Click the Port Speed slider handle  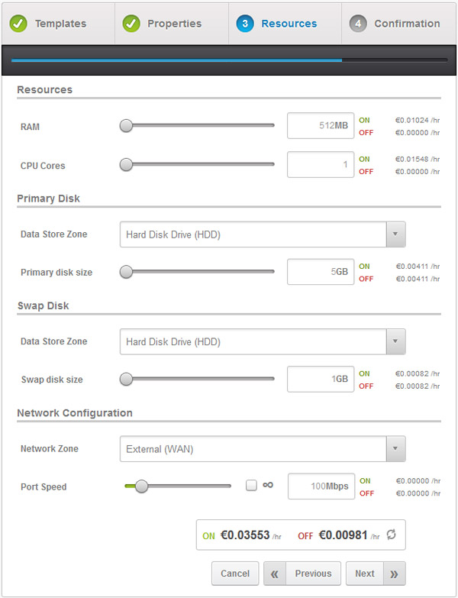coord(141,486)
